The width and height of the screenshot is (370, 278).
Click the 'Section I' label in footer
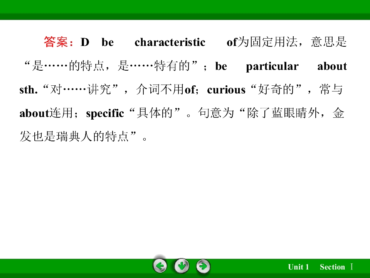336,267
